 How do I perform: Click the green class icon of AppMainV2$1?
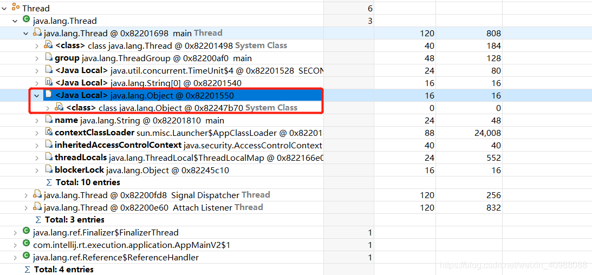[26, 244]
